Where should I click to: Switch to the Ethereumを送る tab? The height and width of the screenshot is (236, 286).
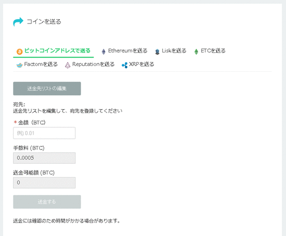(x=124, y=51)
